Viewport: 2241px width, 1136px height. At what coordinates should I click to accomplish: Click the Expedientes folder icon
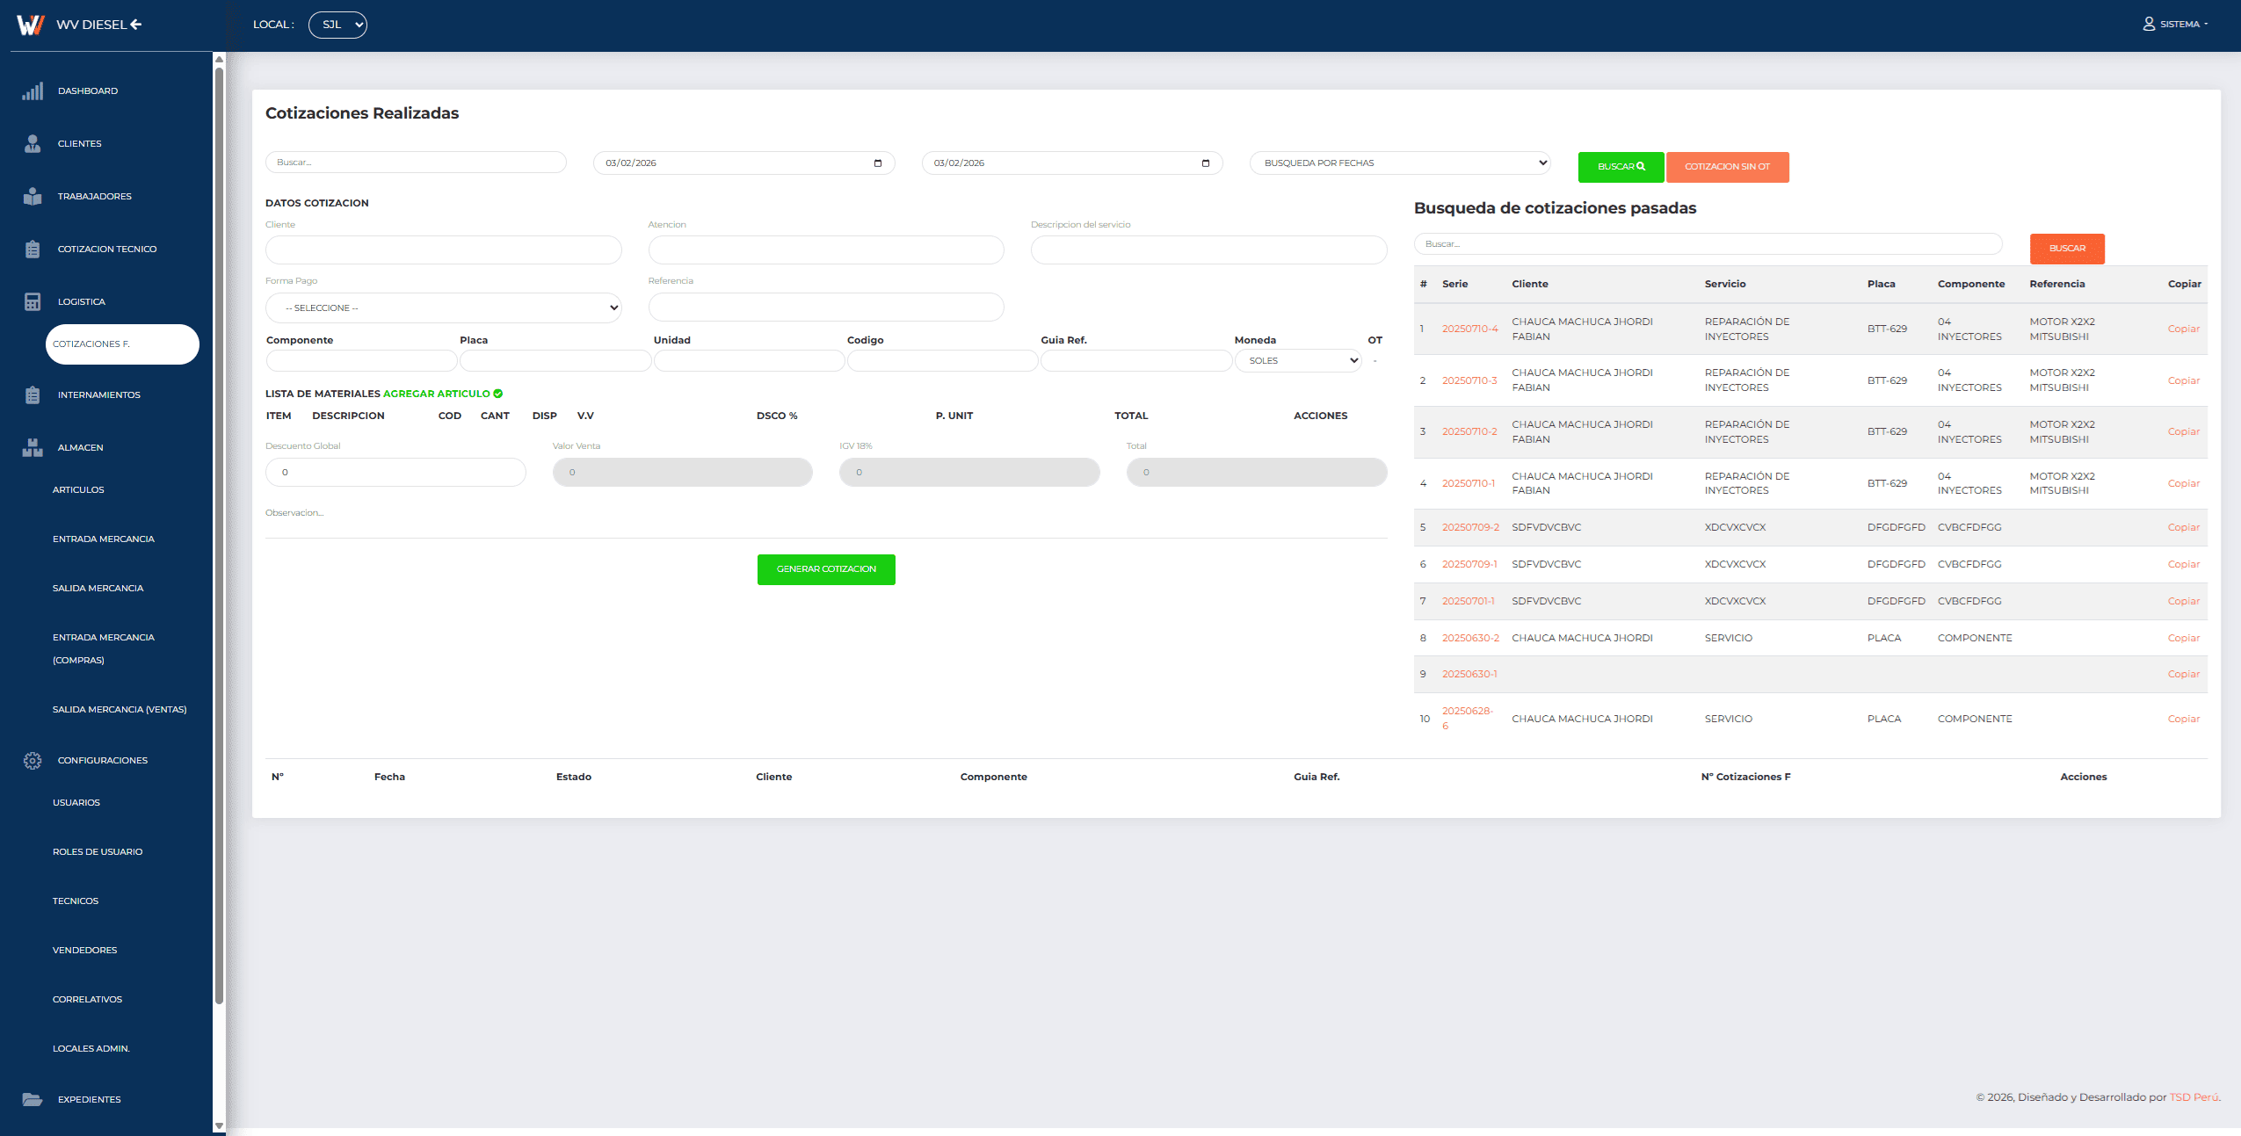(33, 1100)
